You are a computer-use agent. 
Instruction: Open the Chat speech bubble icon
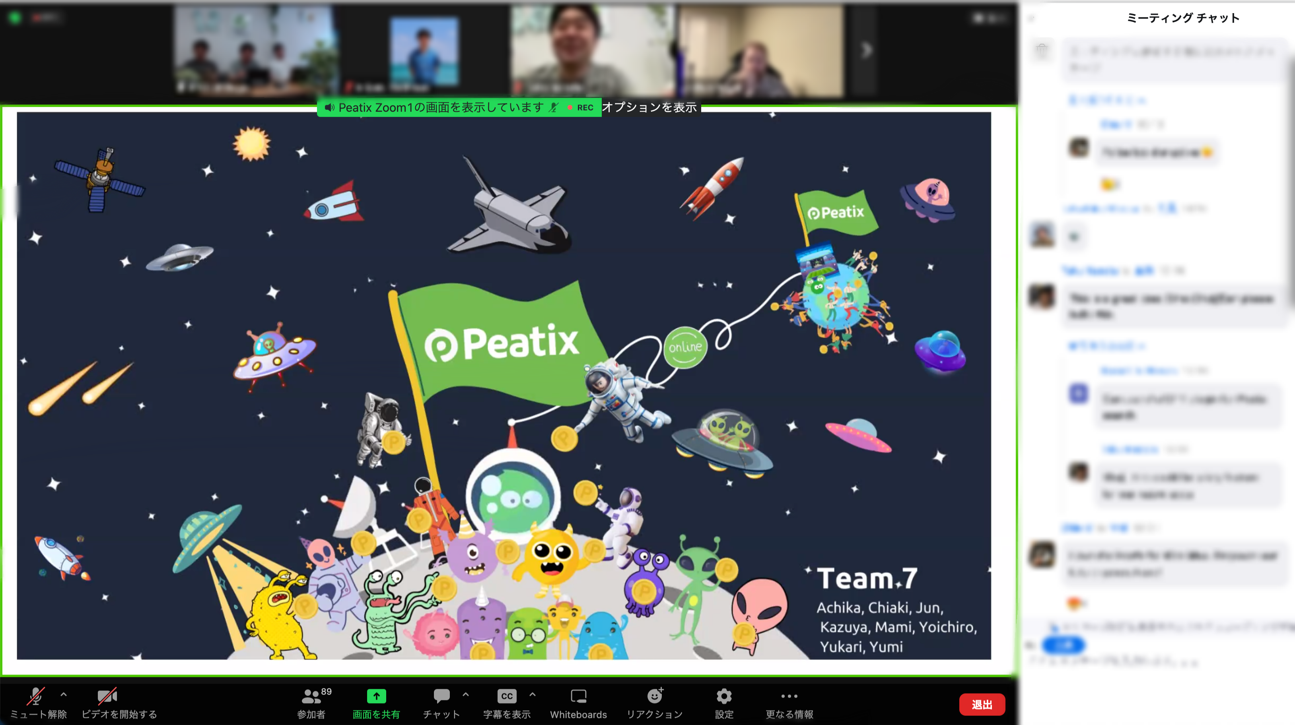coord(441,696)
